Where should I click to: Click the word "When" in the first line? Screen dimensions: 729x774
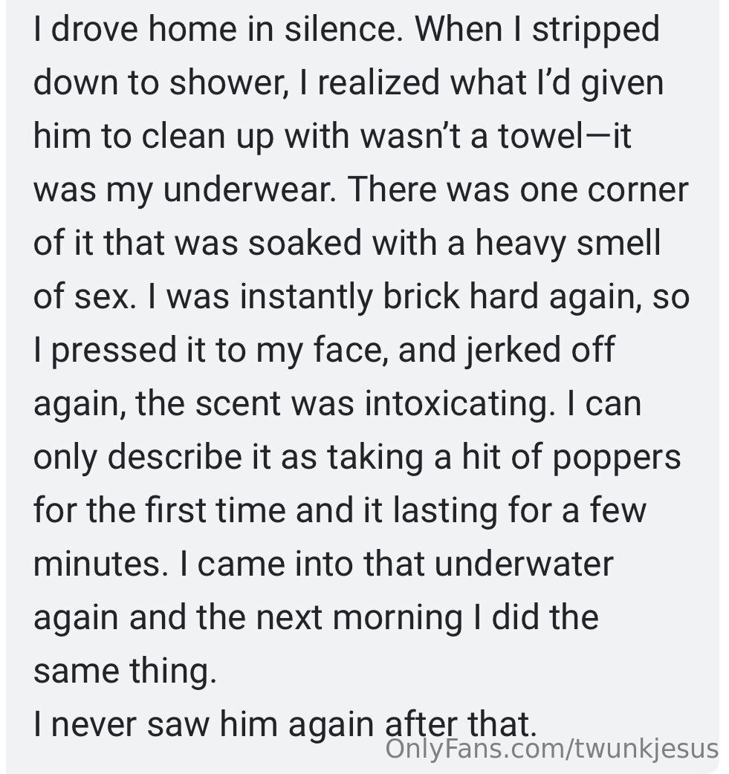coord(453,30)
